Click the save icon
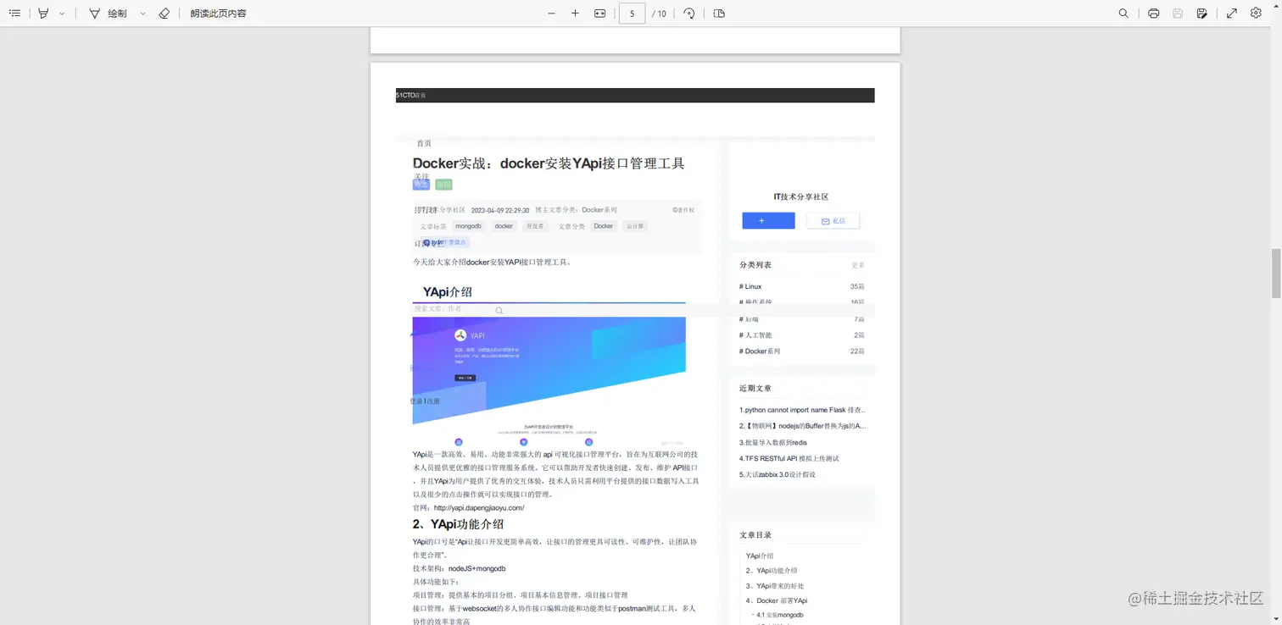 pyautogui.click(x=1178, y=14)
